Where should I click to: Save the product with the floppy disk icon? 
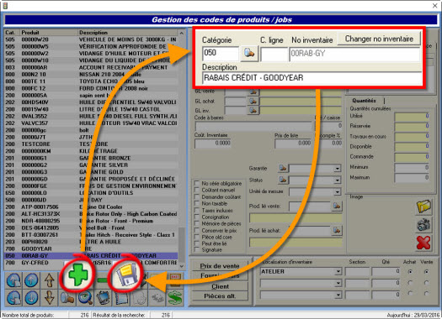tap(126, 275)
